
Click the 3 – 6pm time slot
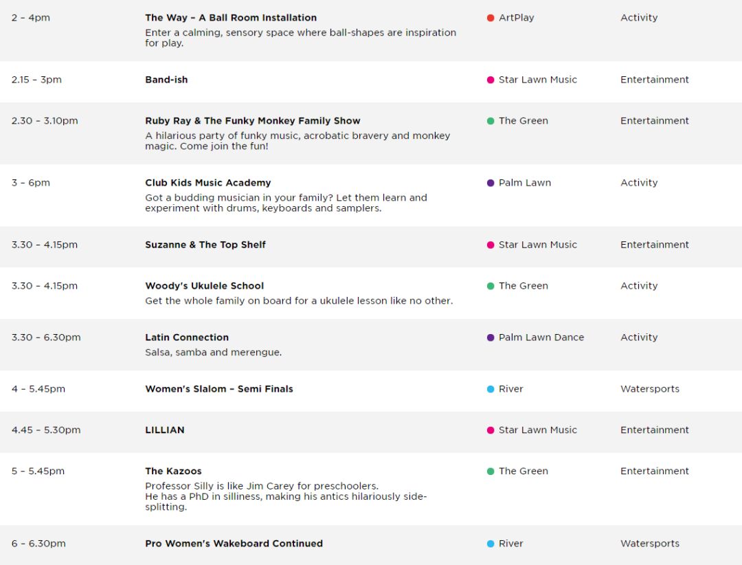coord(31,183)
